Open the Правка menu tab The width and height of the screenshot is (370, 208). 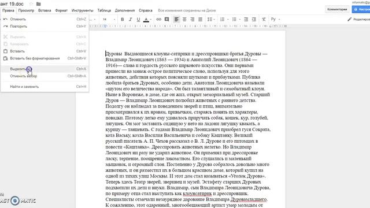[8, 10]
